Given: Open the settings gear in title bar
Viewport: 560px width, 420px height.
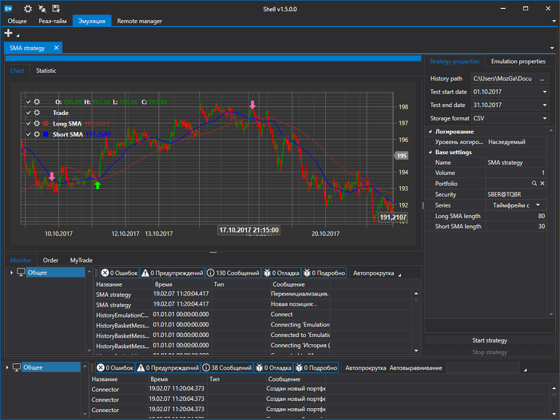Looking at the screenshot, I should (x=28, y=9).
